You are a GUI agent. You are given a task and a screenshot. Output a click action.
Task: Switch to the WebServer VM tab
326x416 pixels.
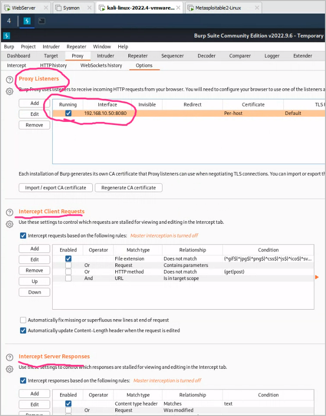24,8
